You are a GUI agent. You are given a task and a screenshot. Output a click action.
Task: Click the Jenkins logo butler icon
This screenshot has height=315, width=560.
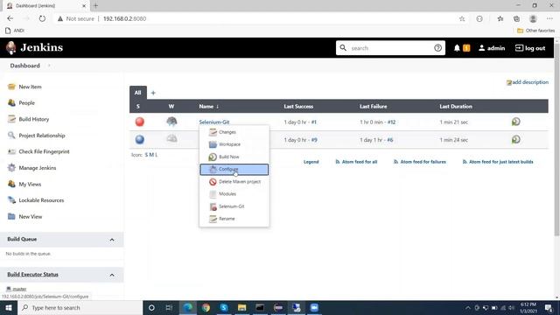(x=11, y=47)
